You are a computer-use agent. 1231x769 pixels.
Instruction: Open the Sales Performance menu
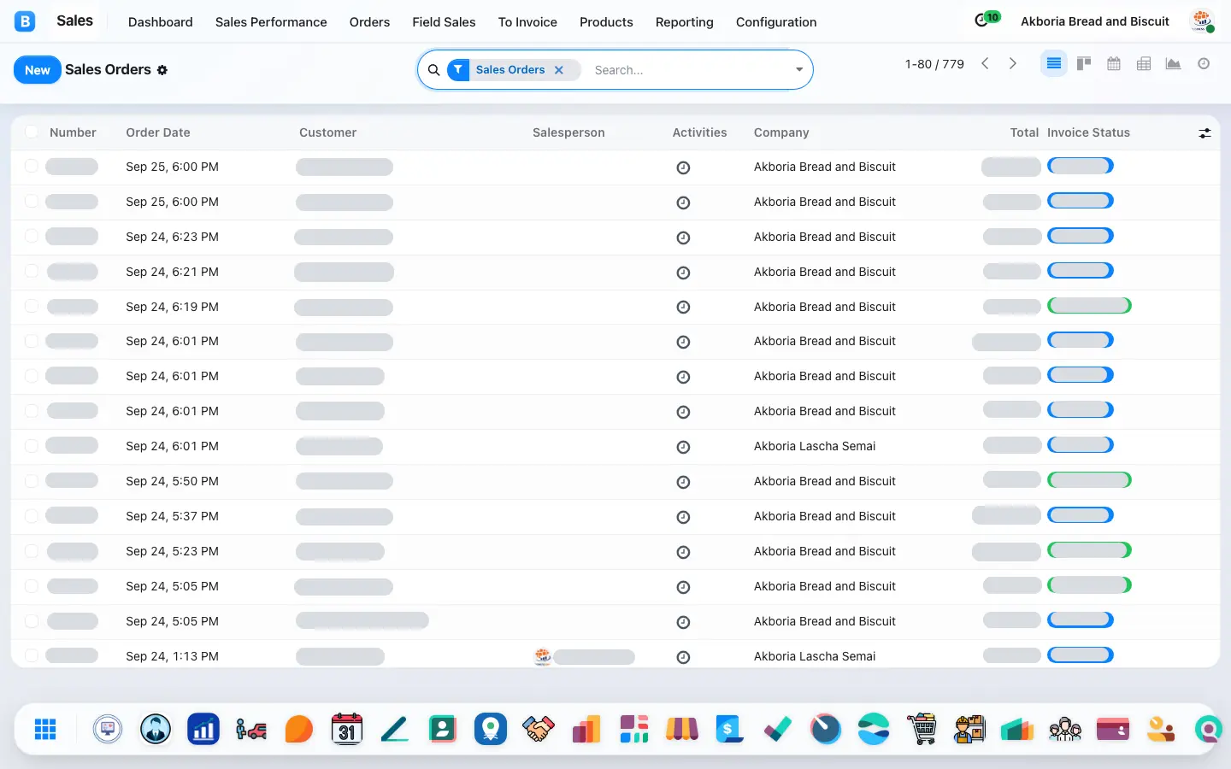pyautogui.click(x=271, y=22)
